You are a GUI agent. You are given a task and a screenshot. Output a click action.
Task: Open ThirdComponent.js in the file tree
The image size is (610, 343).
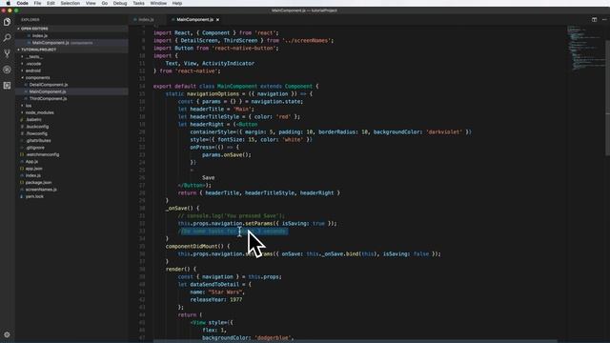48,99
